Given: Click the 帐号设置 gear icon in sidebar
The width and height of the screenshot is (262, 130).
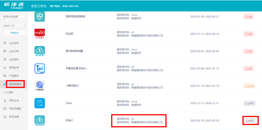Looking at the screenshot, I should pos(5,117).
